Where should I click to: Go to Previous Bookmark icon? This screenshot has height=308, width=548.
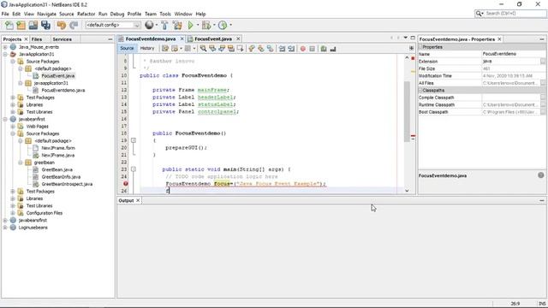point(252,49)
